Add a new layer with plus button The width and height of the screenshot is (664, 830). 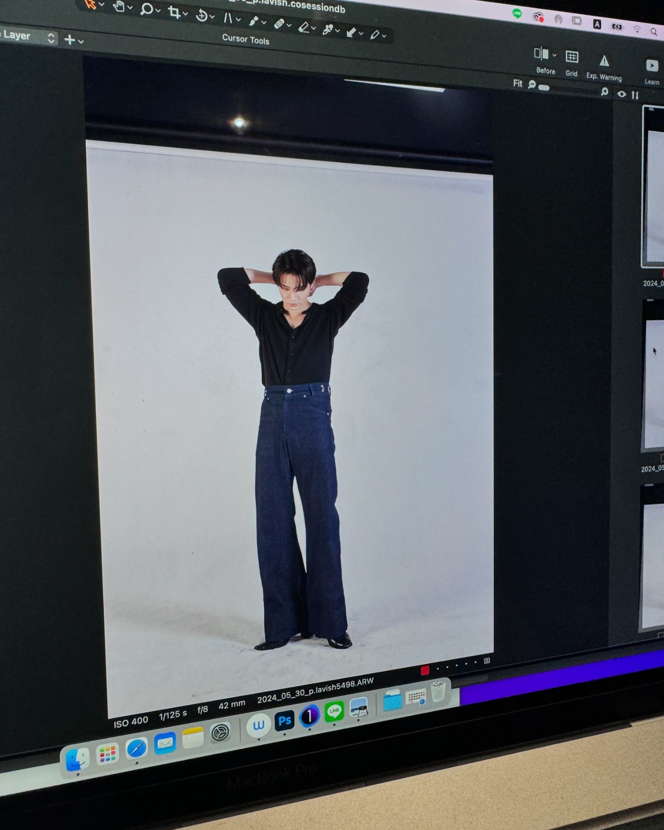[70, 40]
